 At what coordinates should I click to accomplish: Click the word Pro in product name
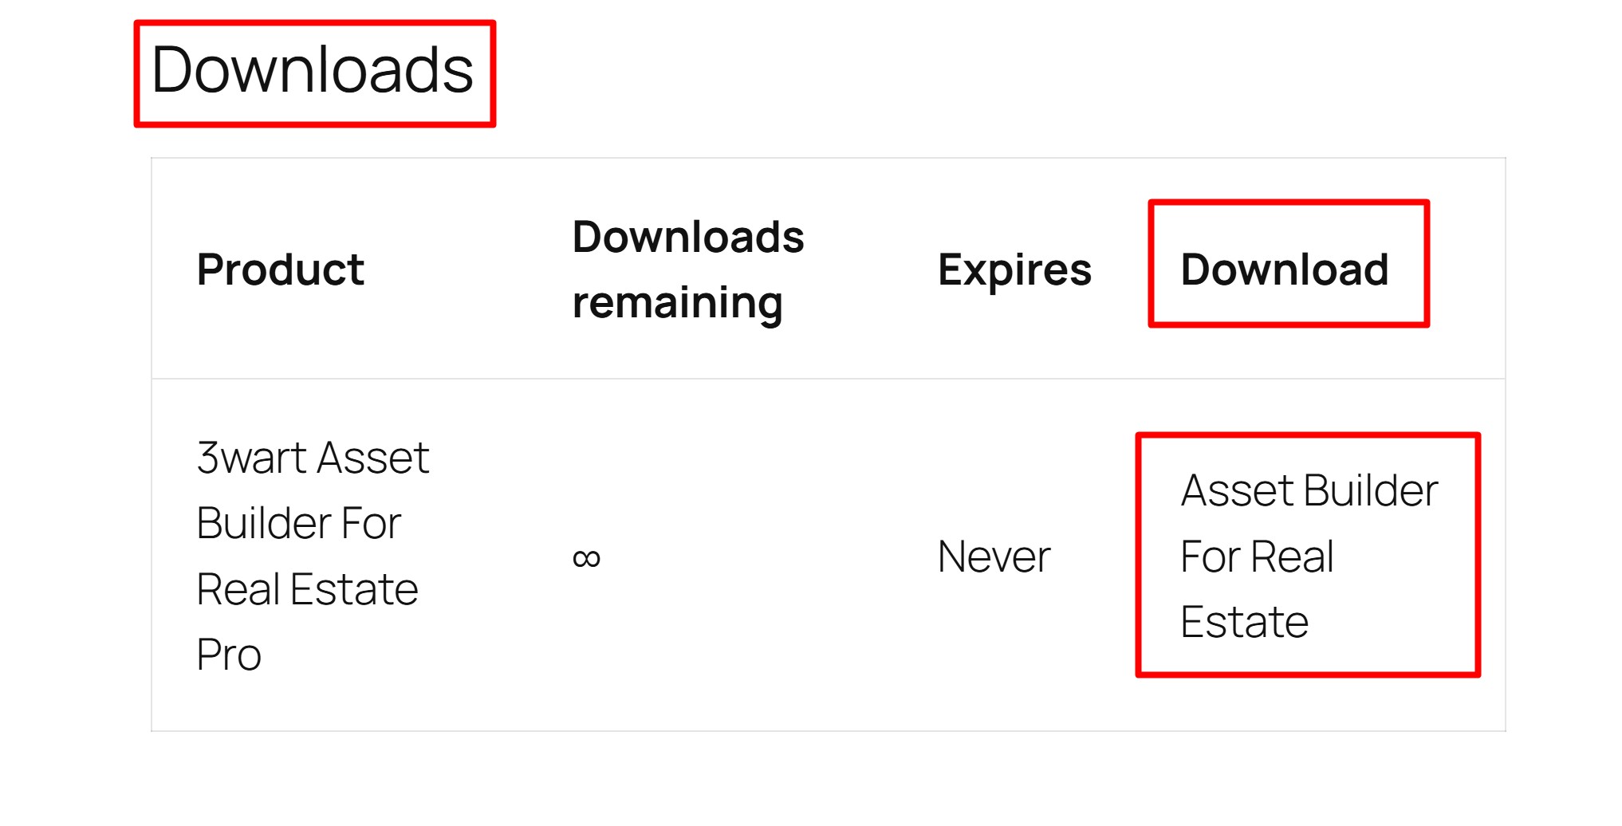(227, 655)
